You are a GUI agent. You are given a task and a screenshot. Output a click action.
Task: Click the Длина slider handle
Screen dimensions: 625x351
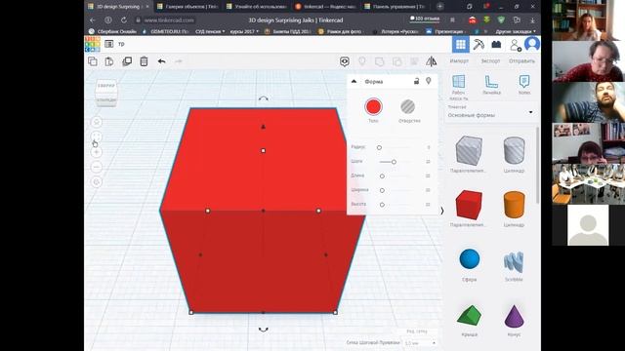382,175
